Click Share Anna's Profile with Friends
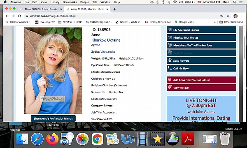247x148 pixels. coord(53,118)
